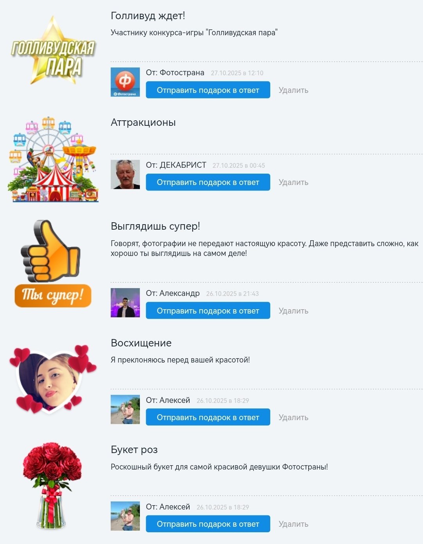Open the ferris wheel Attractions gift image
The image size is (423, 544).
point(53,159)
